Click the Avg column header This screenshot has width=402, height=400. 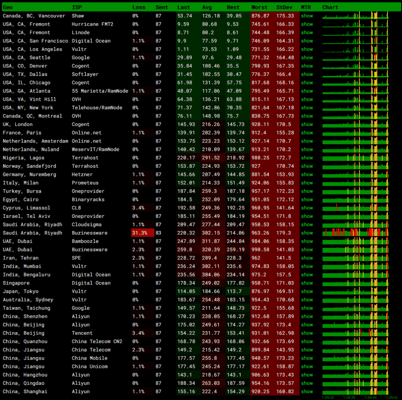pyautogui.click(x=207, y=7)
